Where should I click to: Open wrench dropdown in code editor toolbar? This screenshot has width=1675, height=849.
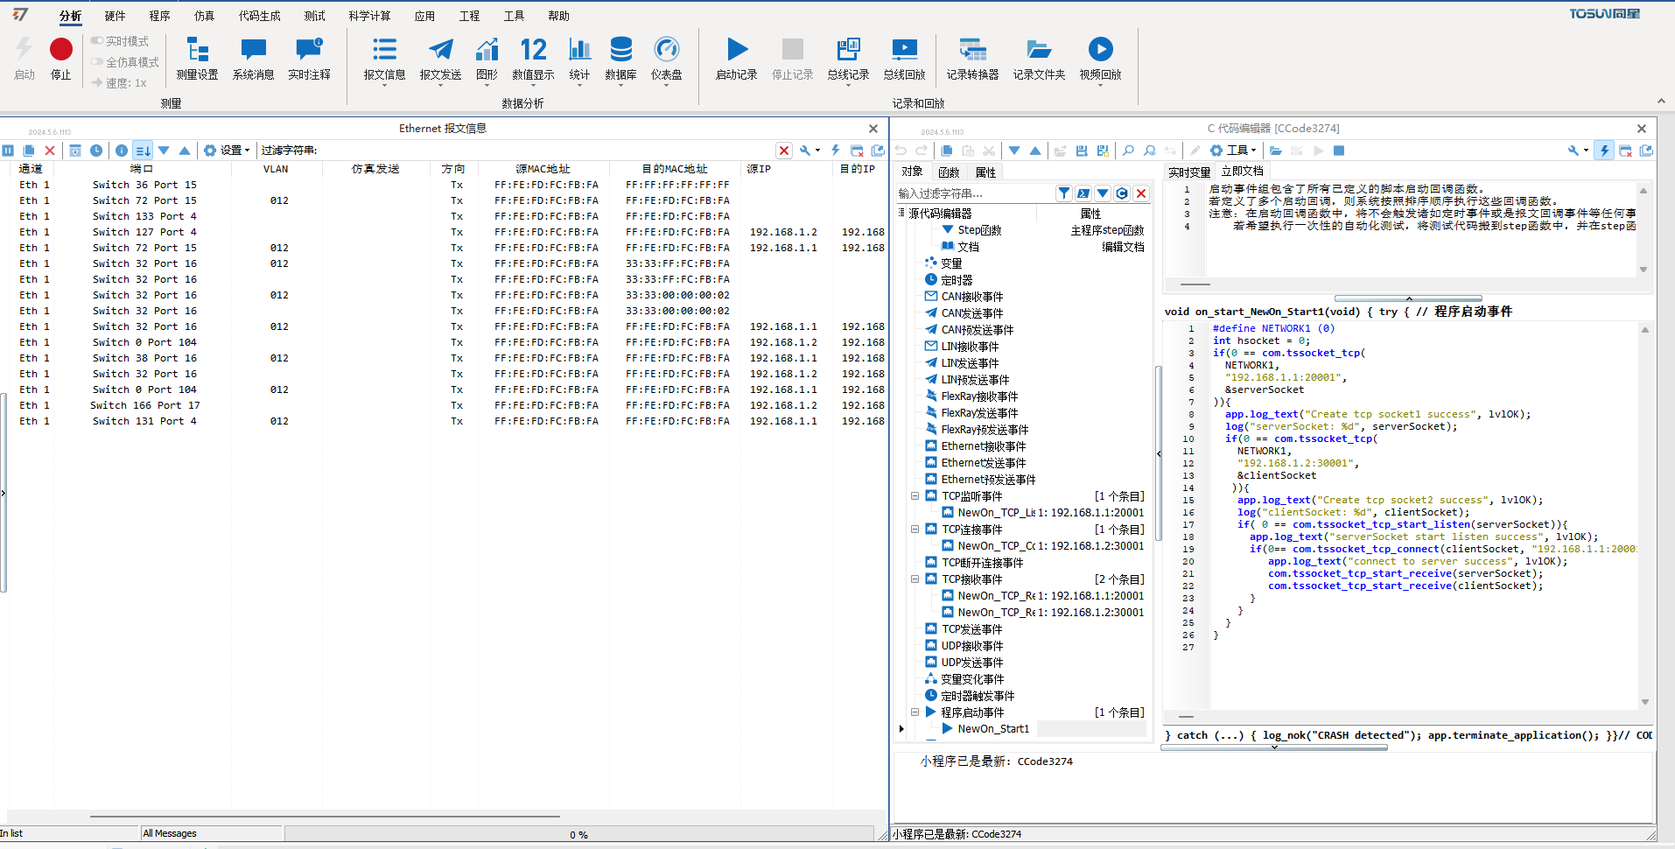[1578, 151]
